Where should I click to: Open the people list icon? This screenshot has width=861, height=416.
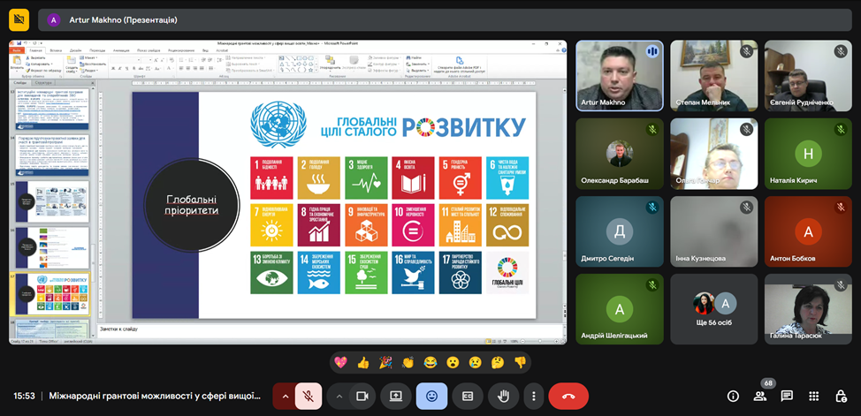click(760, 396)
